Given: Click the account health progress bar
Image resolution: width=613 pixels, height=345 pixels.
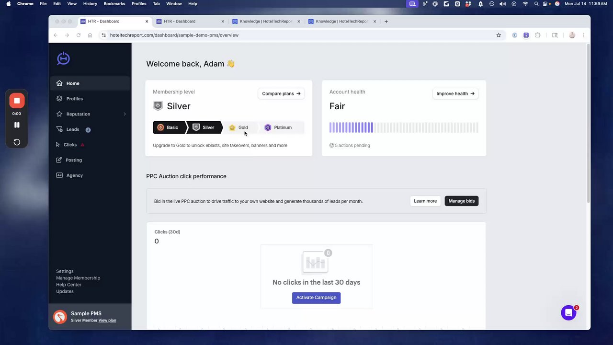Looking at the screenshot, I should (404, 127).
